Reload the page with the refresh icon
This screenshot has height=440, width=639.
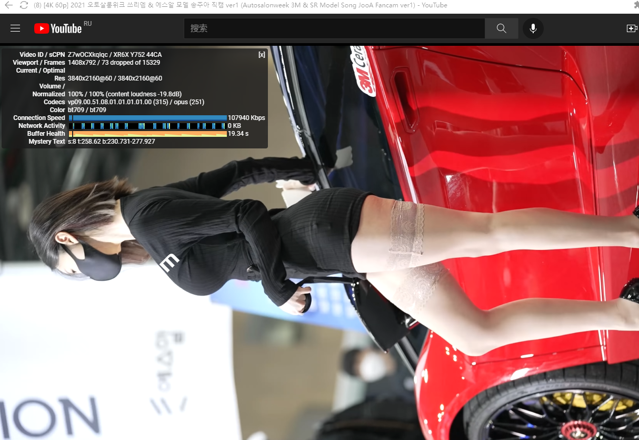click(x=24, y=5)
